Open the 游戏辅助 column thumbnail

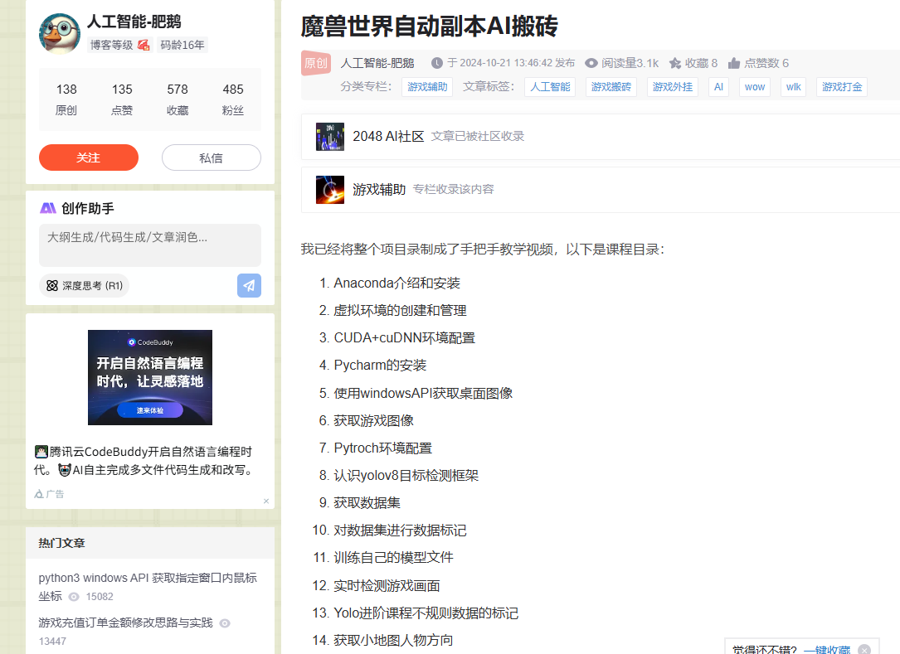click(x=330, y=190)
